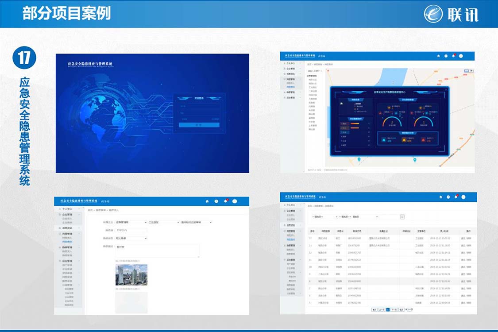Open the user avatar in the records table header
Viewport: 498px width, 332px height.
[463, 197]
